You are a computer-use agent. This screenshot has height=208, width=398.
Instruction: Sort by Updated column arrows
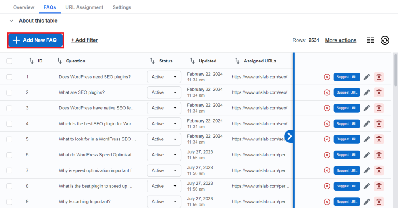click(x=192, y=61)
